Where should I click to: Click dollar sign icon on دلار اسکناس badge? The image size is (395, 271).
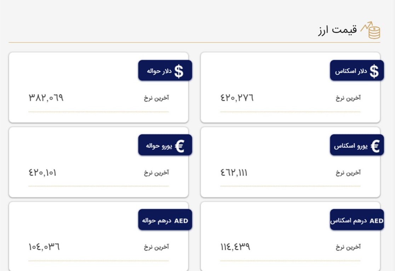point(374,71)
